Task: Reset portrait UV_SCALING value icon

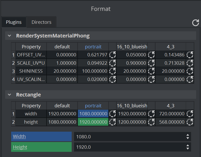Action: pyautogui.click(x=113, y=79)
